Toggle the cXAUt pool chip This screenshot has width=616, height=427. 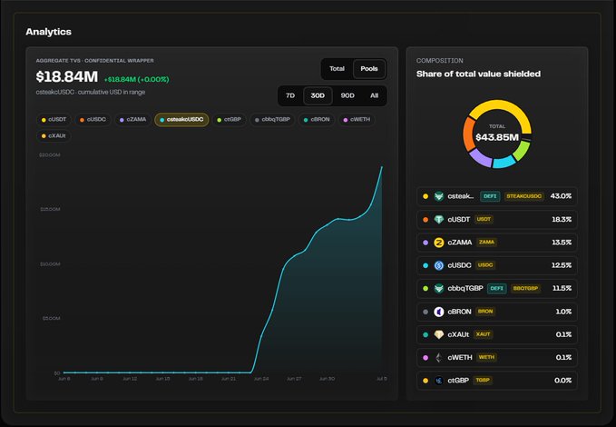pos(54,136)
